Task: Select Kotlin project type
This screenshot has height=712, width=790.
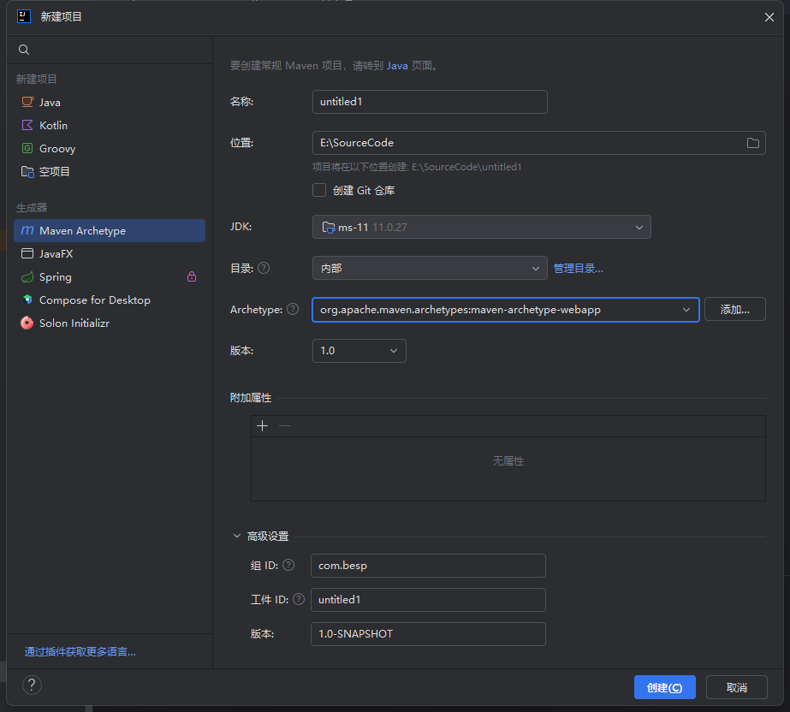Action: pyautogui.click(x=110, y=125)
